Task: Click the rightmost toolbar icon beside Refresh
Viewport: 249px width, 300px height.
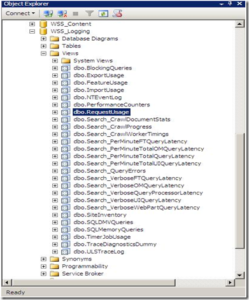Action: tap(117, 13)
